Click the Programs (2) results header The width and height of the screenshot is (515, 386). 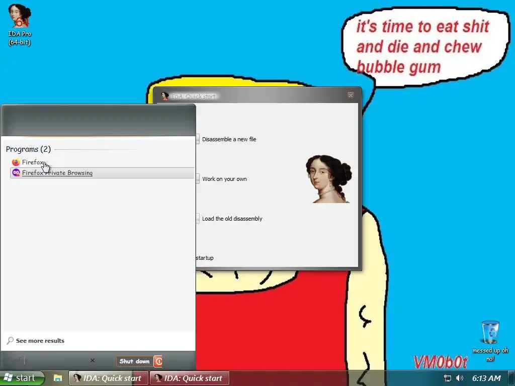[x=28, y=149]
